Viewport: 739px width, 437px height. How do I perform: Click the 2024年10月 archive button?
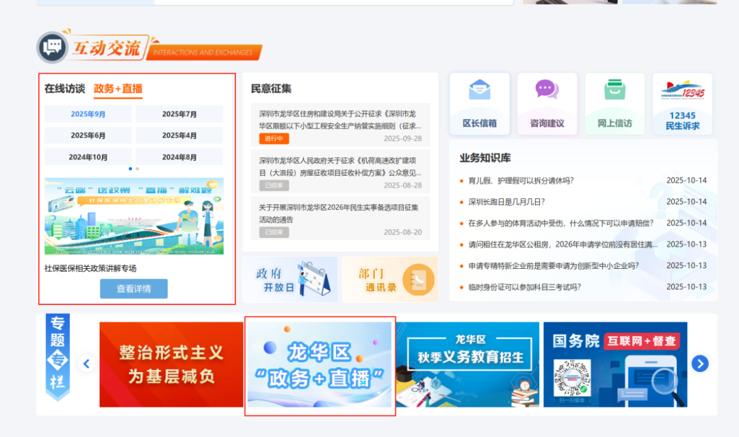coord(88,157)
